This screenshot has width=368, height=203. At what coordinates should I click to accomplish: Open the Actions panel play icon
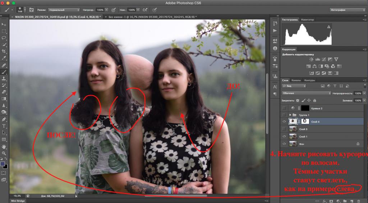point(275,31)
